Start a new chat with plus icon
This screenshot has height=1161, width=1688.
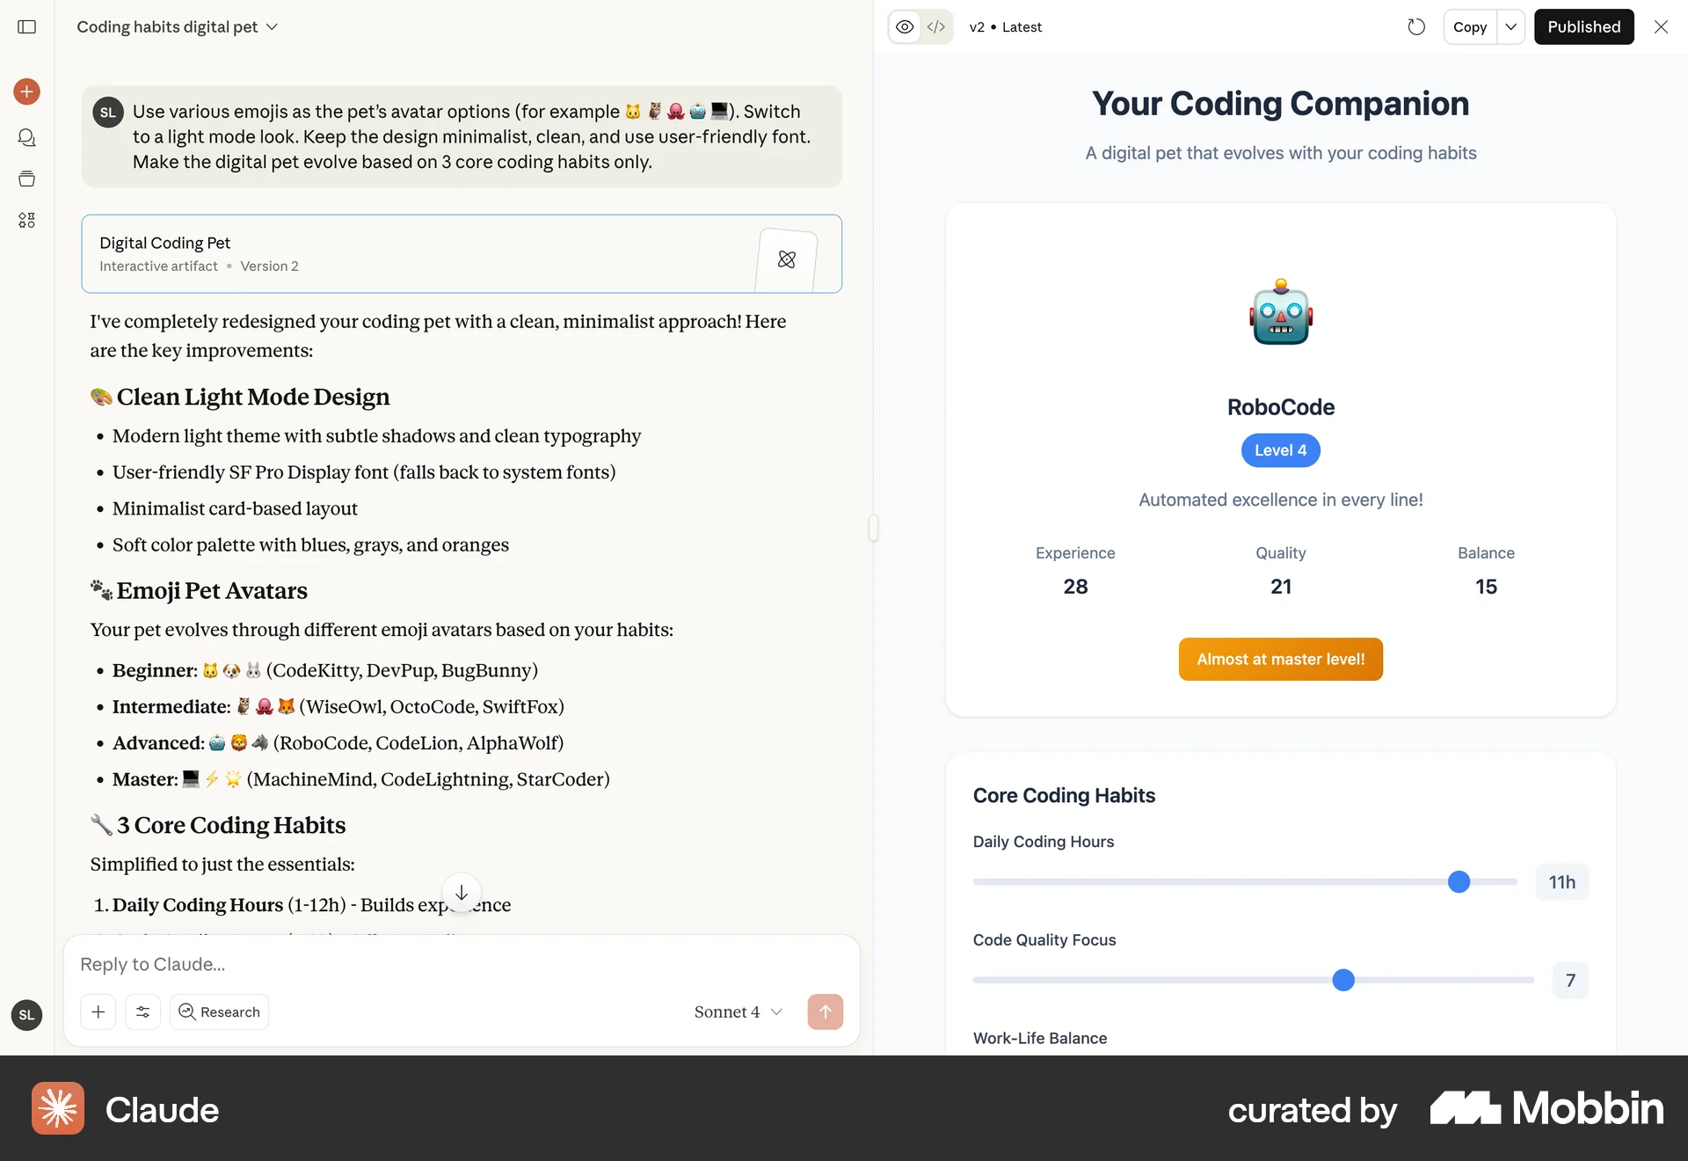[27, 91]
